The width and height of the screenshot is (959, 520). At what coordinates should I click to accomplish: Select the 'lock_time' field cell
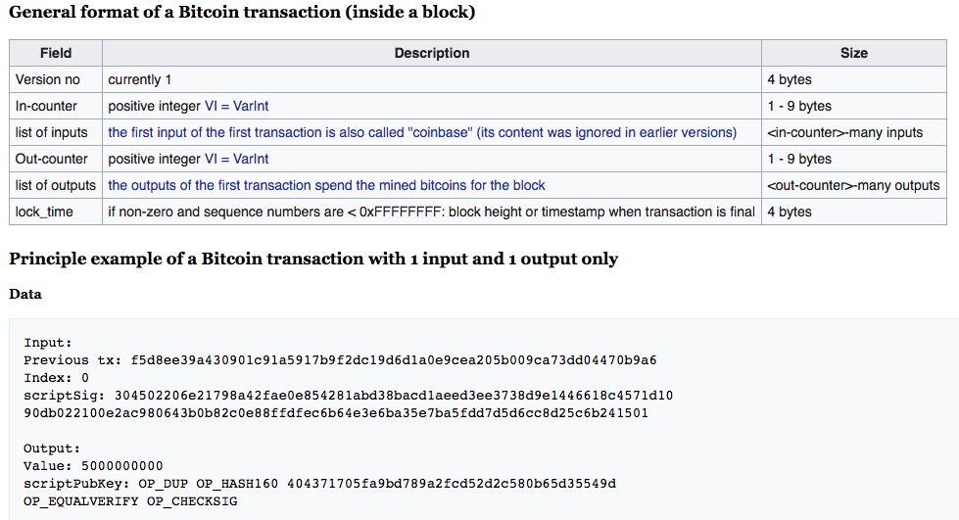pos(56,212)
